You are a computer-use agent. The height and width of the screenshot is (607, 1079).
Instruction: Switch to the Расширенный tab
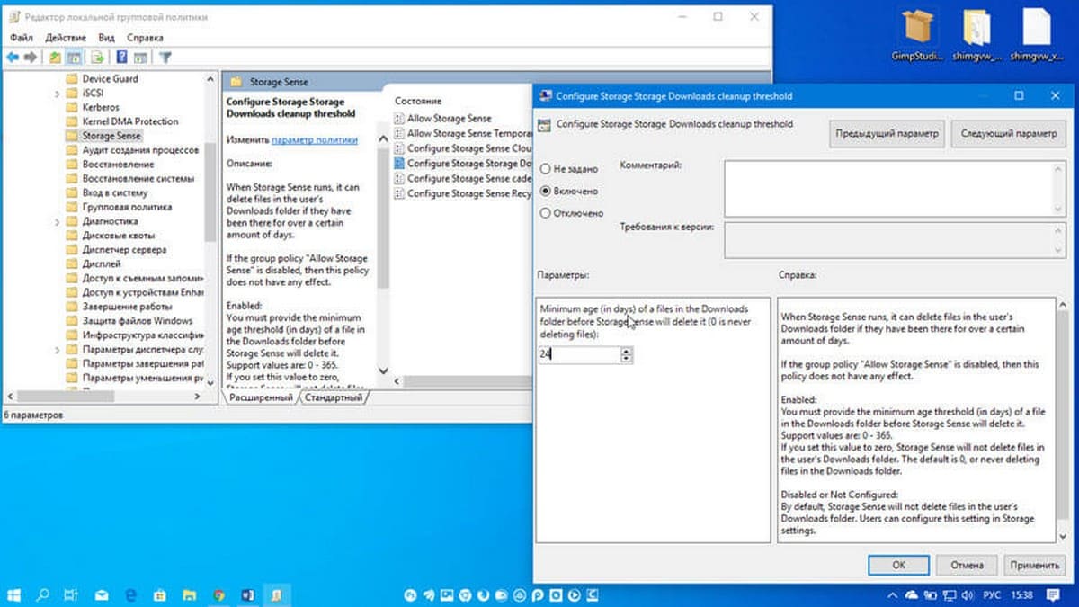[260, 397]
